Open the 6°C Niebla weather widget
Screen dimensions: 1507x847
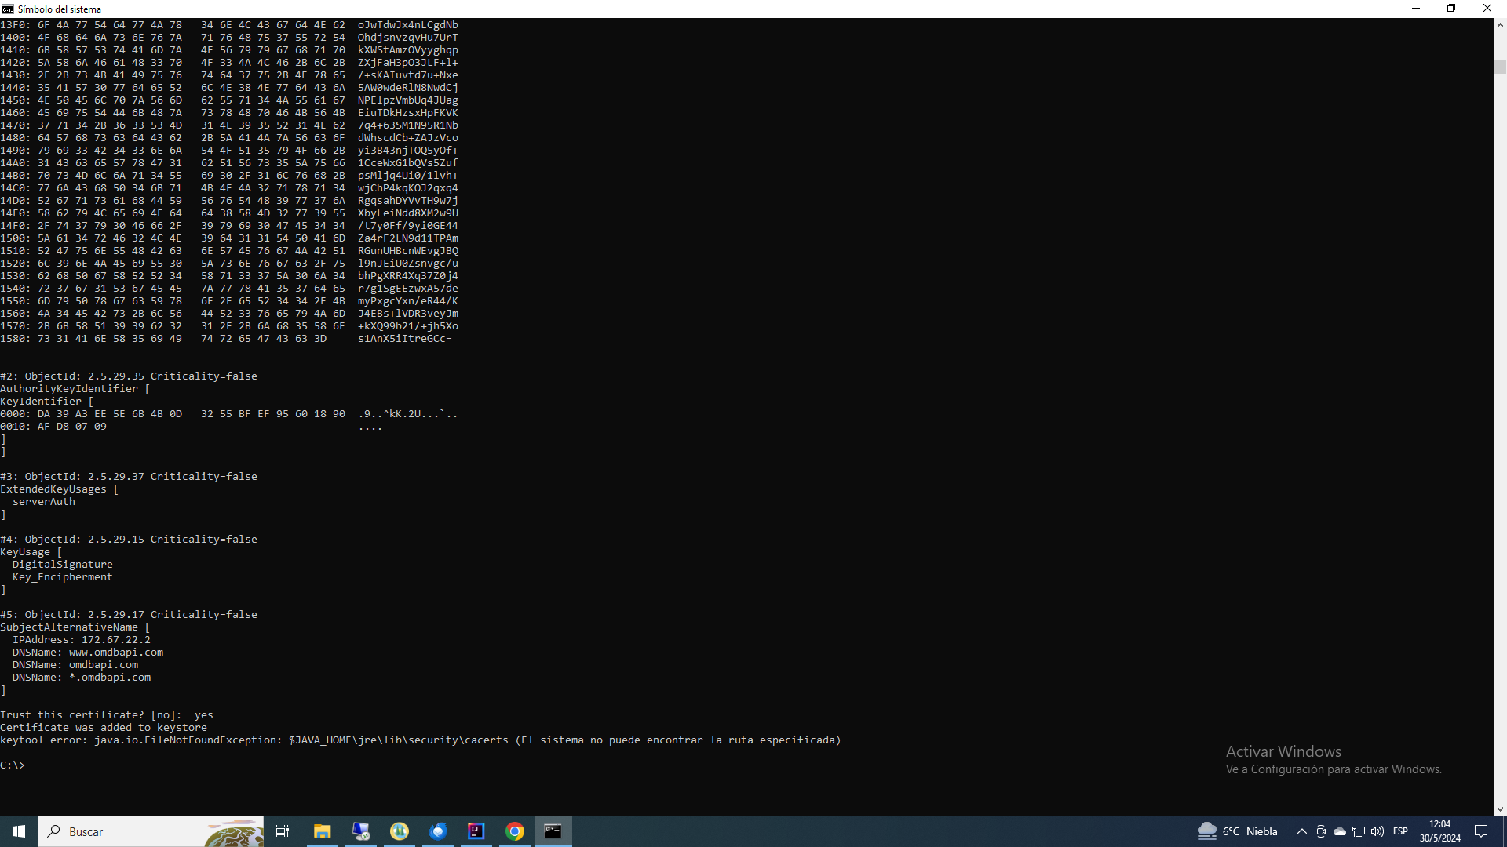click(x=1237, y=831)
